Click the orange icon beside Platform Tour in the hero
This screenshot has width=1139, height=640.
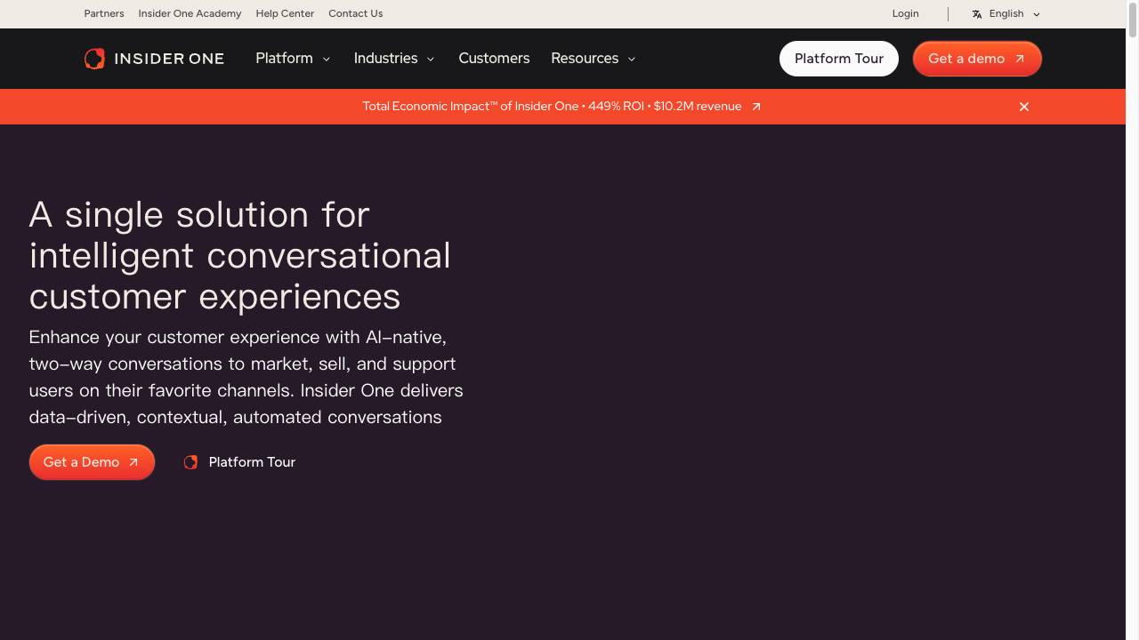pos(190,462)
